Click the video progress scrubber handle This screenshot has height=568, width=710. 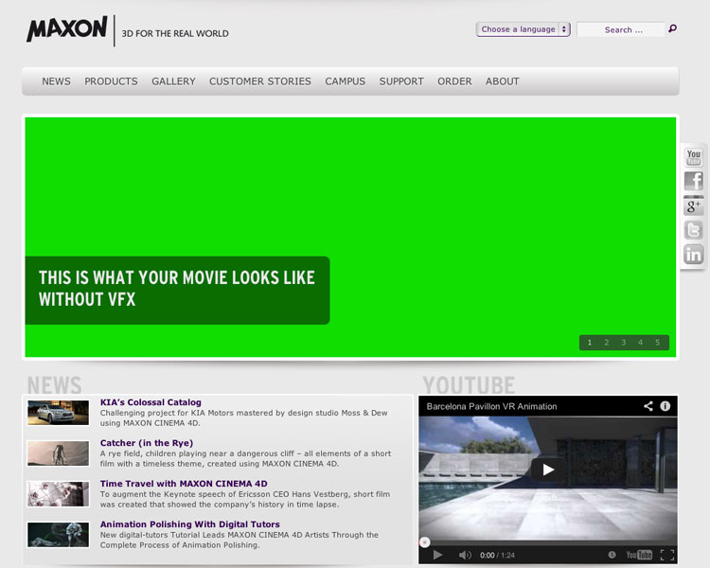(x=425, y=542)
